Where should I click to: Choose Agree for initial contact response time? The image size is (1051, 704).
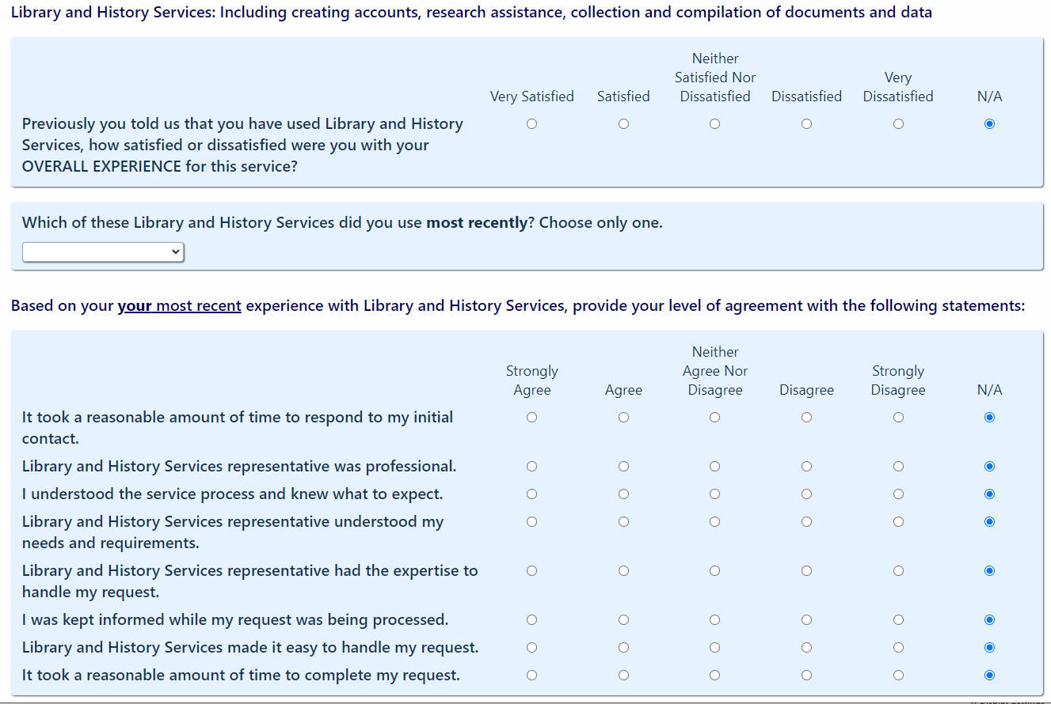(x=623, y=418)
